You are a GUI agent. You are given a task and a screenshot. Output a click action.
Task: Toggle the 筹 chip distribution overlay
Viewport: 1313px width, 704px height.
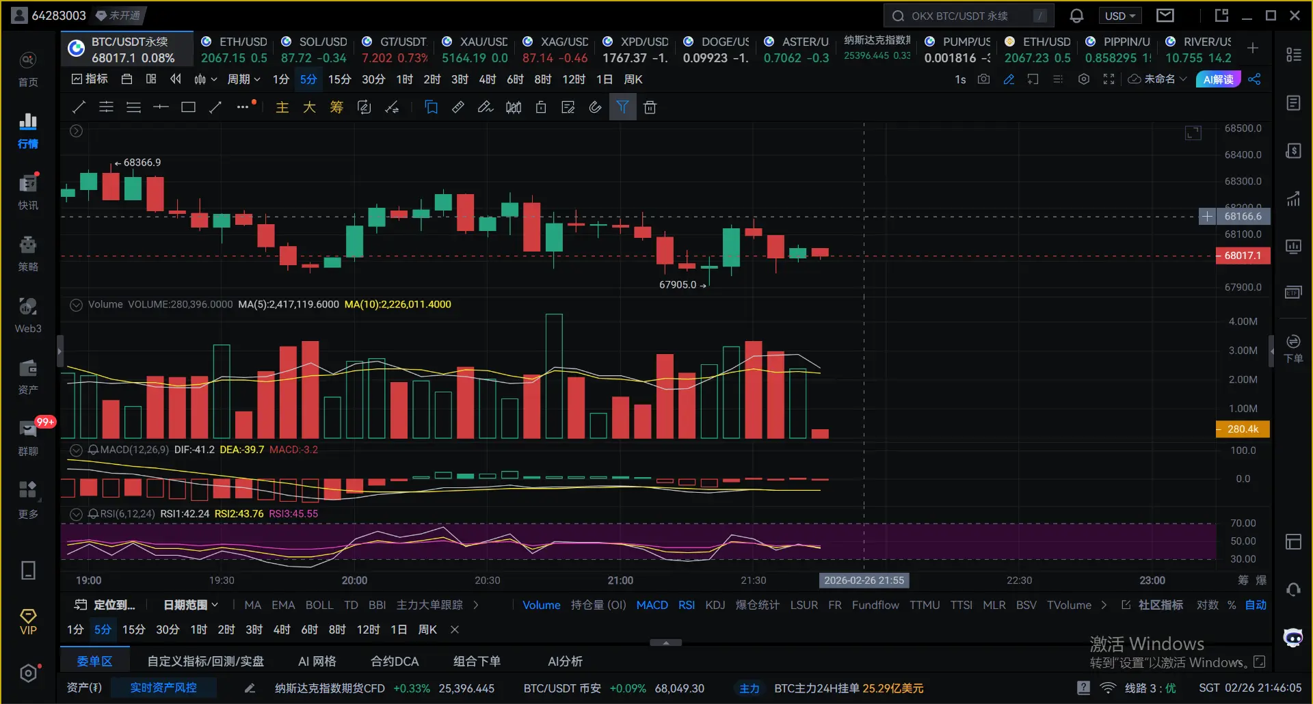click(336, 107)
